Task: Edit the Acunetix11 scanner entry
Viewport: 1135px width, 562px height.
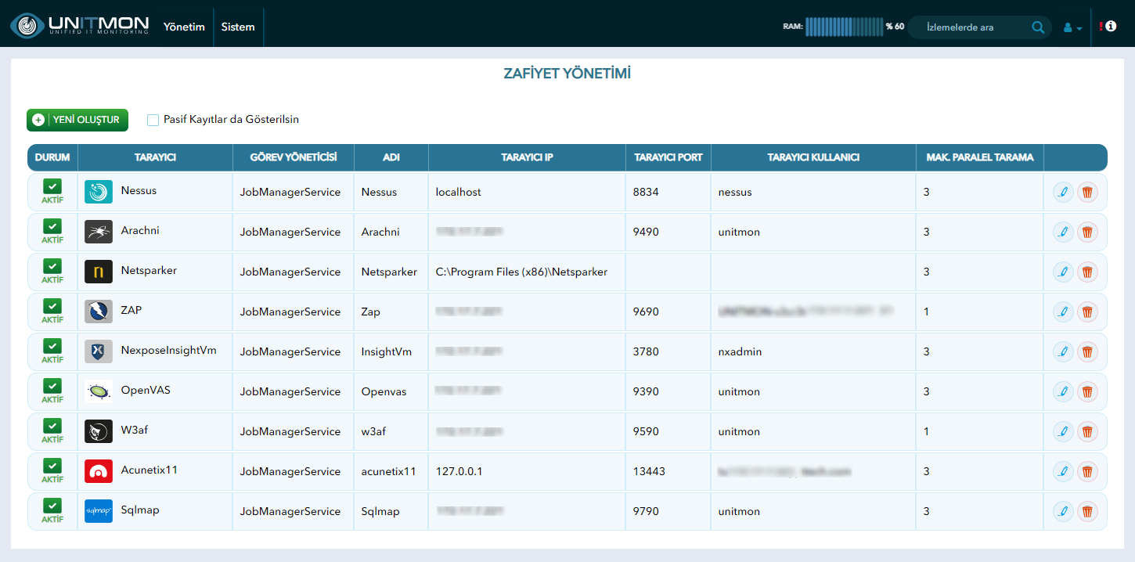Action: pyautogui.click(x=1062, y=471)
